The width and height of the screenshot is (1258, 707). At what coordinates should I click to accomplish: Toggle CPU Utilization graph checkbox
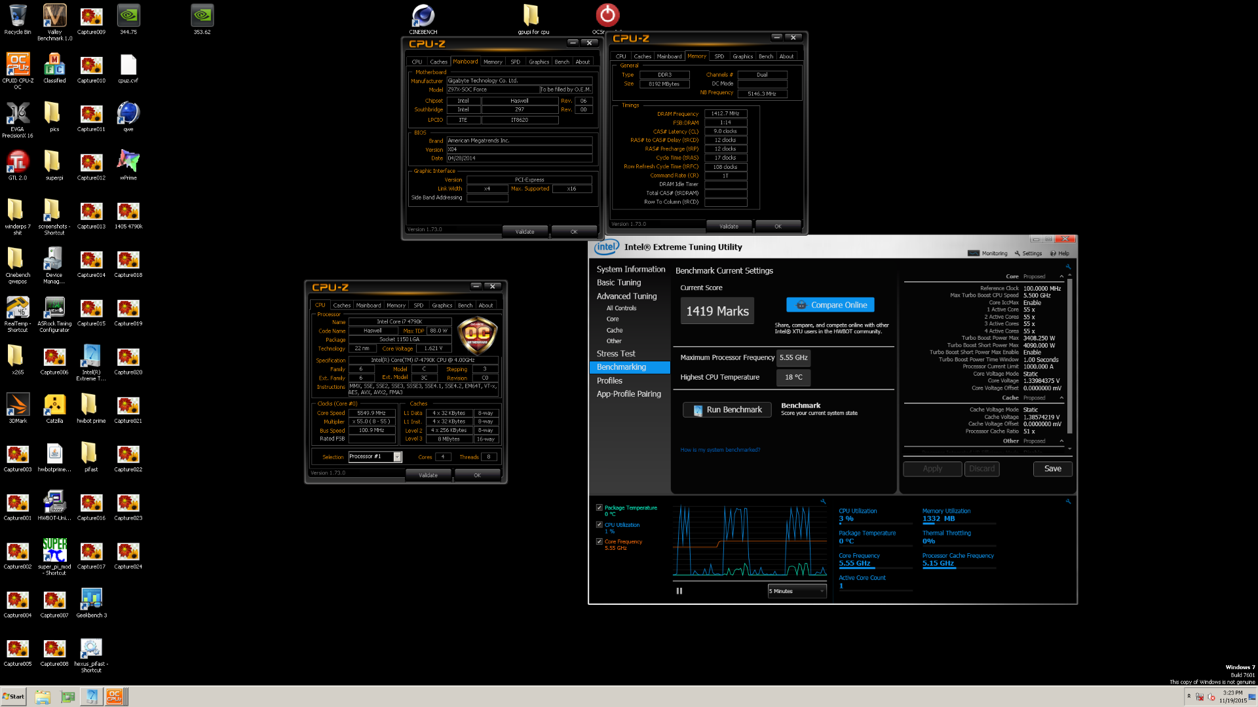[x=599, y=524]
